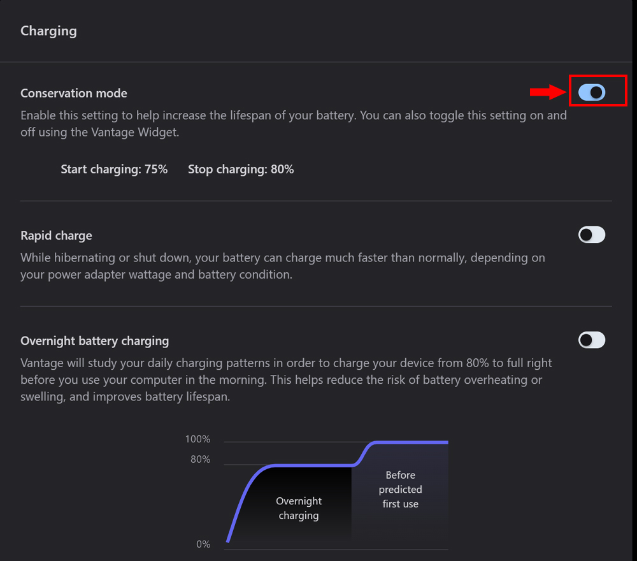The width and height of the screenshot is (637, 561).
Task: Click the 80% label on chart axis
Action: (x=200, y=459)
